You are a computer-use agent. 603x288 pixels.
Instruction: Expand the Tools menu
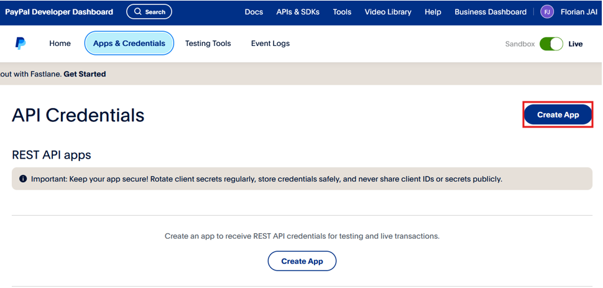tap(342, 12)
